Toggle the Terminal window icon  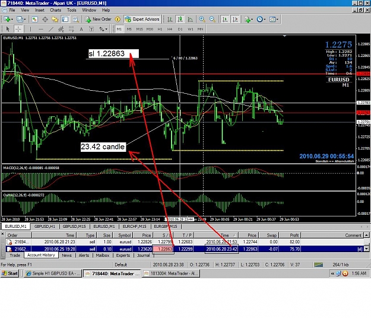tap(65, 20)
